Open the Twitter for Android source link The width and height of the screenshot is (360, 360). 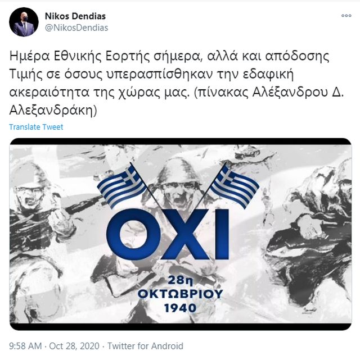pos(145,346)
